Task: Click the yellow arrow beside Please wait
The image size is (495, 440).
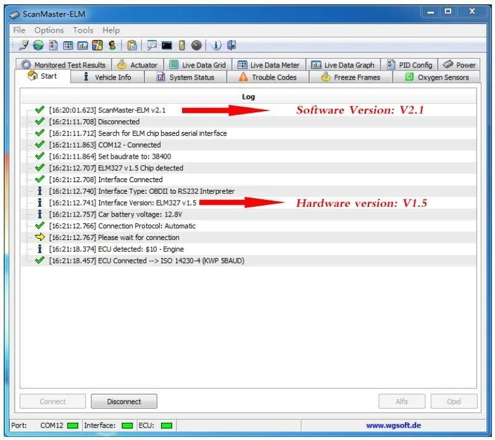Action: (x=40, y=237)
